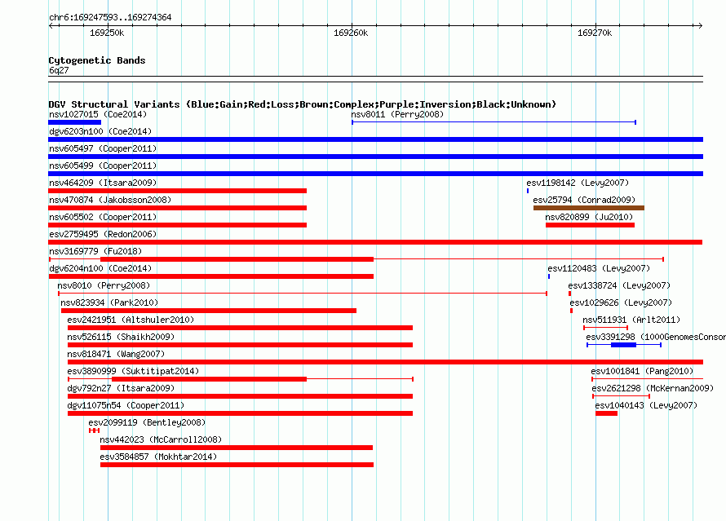This screenshot has height=521, width=726.
Task: Click the red nsv820899 loss bar
Action: click(590, 225)
